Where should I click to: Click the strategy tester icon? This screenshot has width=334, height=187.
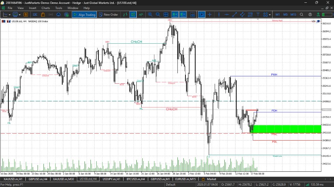click(66, 15)
